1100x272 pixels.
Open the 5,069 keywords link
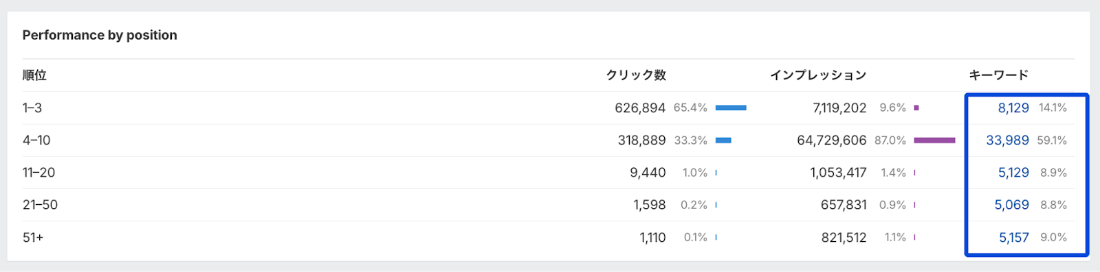click(1011, 205)
